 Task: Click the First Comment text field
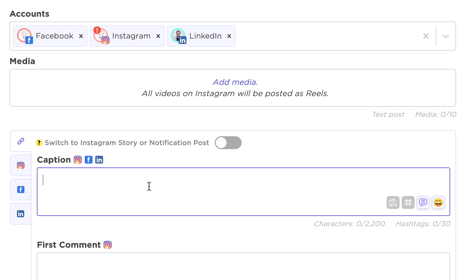click(x=243, y=267)
